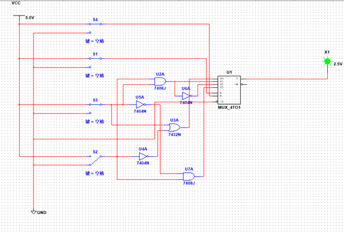Click the key label below switch S1

pos(95,76)
